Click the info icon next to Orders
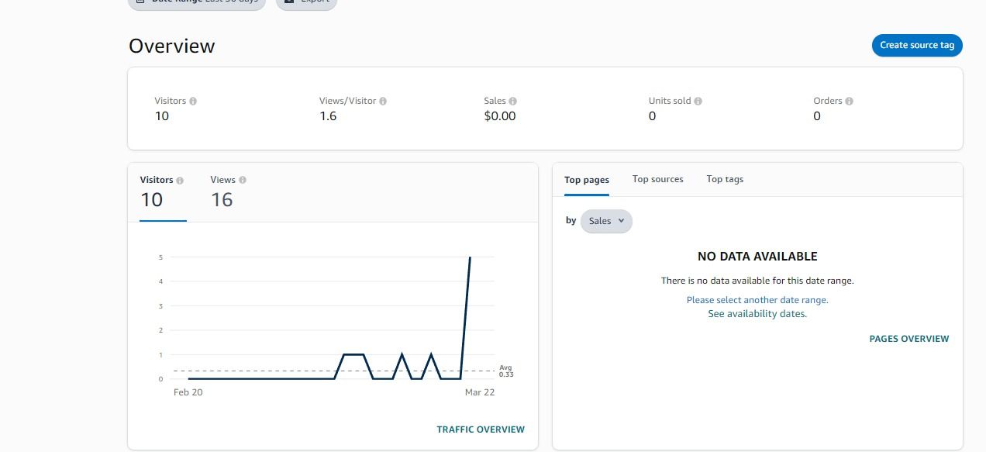The width and height of the screenshot is (986, 452). pos(850,102)
